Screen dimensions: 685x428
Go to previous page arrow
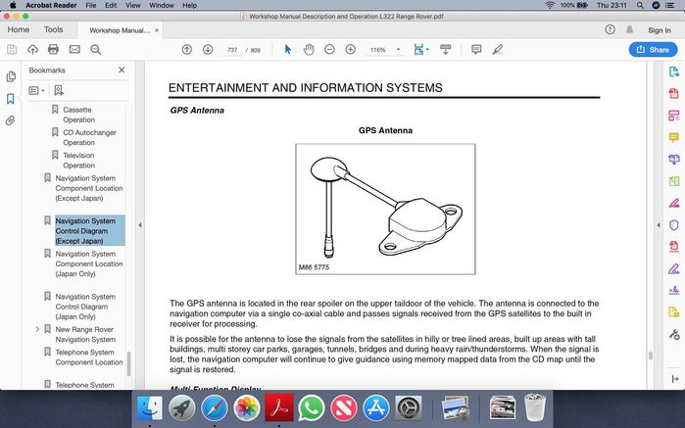coord(187,49)
